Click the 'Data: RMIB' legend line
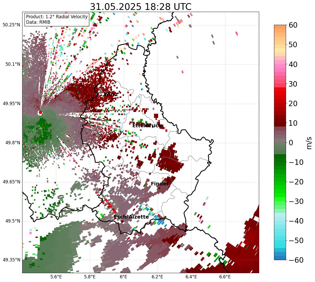315x282 pixels. [38, 22]
